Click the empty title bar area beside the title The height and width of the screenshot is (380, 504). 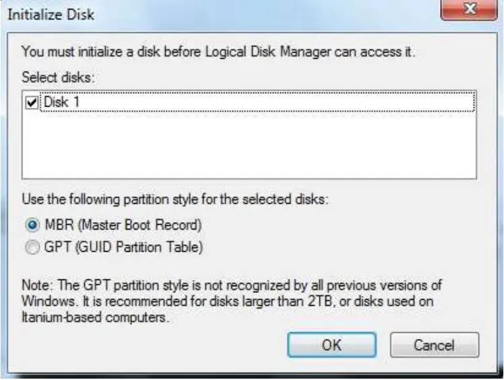[270, 13]
